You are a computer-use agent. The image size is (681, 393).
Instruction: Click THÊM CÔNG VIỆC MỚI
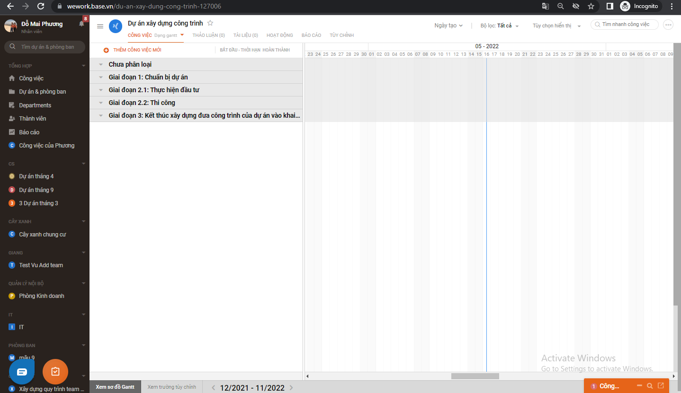137,50
